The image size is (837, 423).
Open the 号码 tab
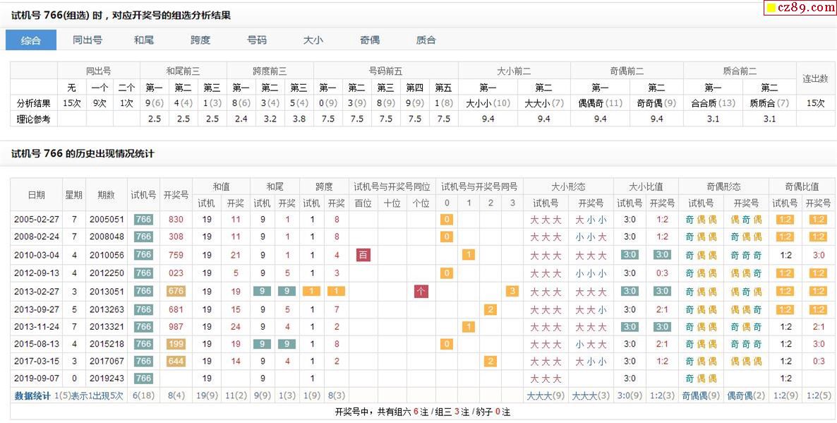click(257, 40)
